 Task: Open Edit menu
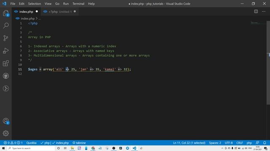tap(22, 4)
